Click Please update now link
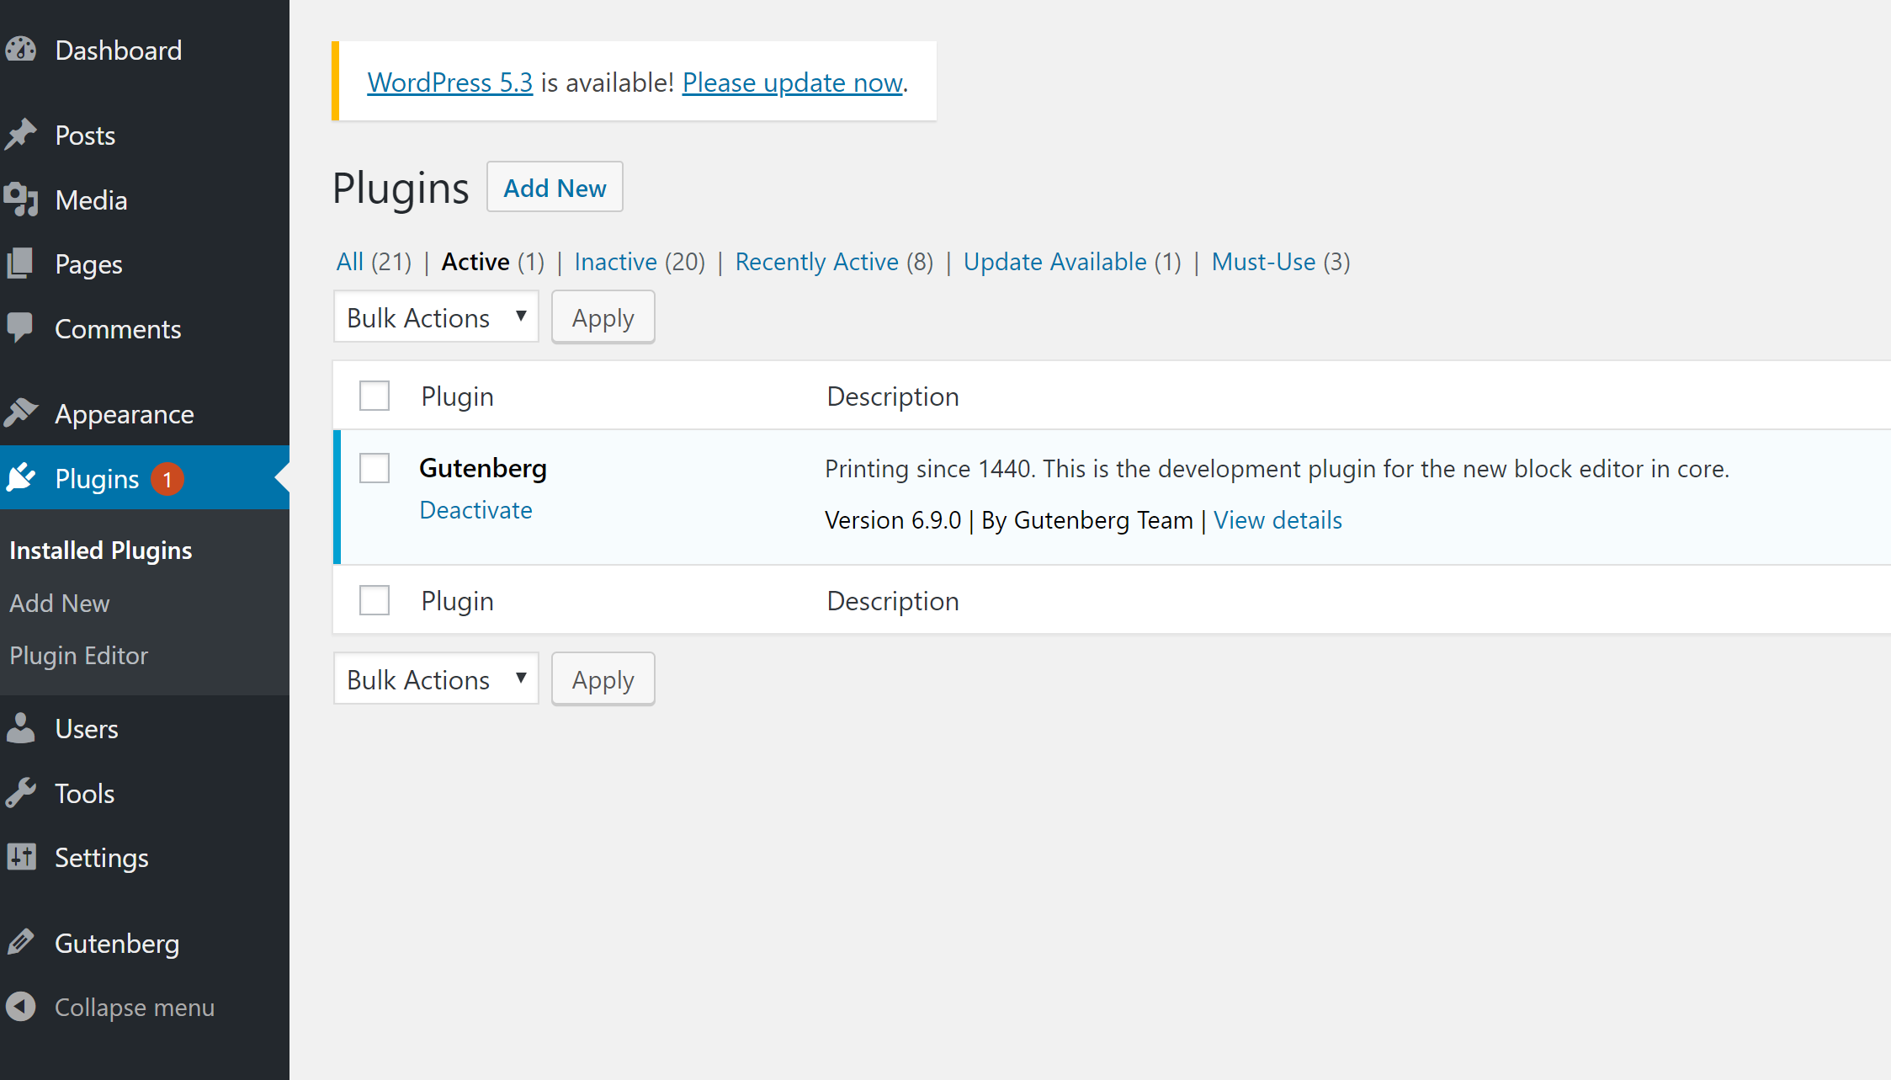Screen dimensions: 1891x1080 (x=793, y=82)
